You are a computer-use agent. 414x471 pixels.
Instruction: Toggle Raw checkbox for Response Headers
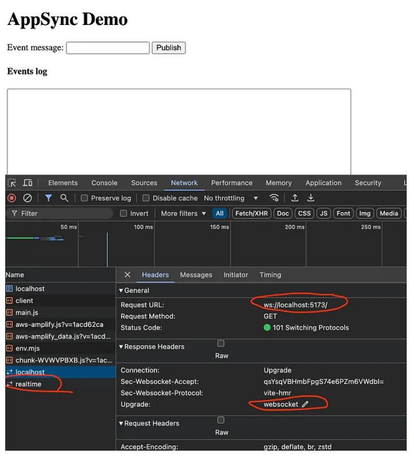click(x=221, y=343)
